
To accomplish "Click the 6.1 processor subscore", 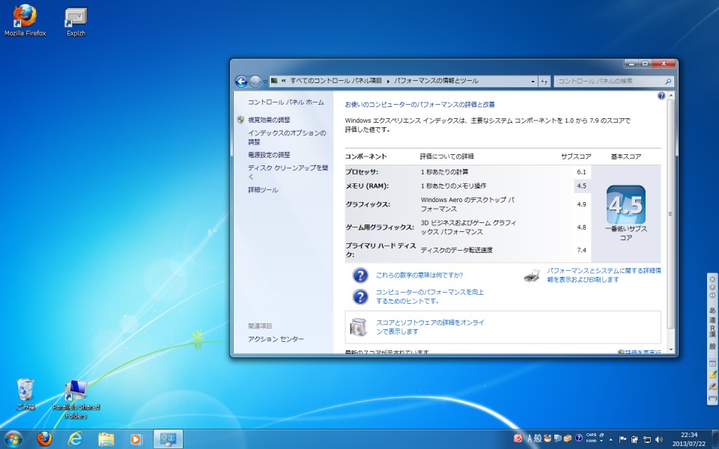I will (x=581, y=172).
